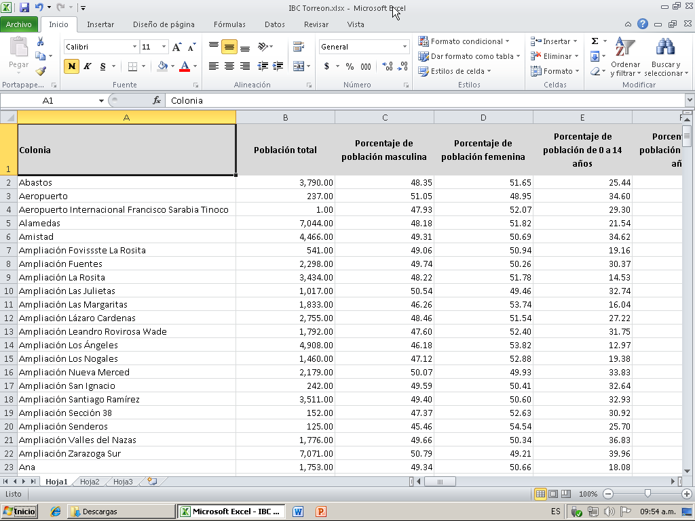Viewport: 695px width, 521px height.
Task: Click the Cut scissors icon
Action: tap(40, 41)
